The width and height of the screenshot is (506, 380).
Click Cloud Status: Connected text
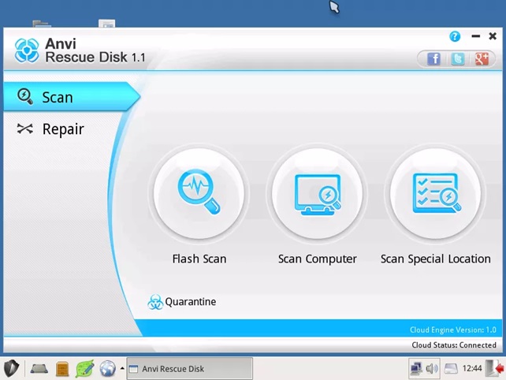[x=454, y=345]
